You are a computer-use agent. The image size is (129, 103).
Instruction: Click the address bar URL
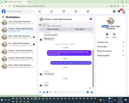click(30, 6)
